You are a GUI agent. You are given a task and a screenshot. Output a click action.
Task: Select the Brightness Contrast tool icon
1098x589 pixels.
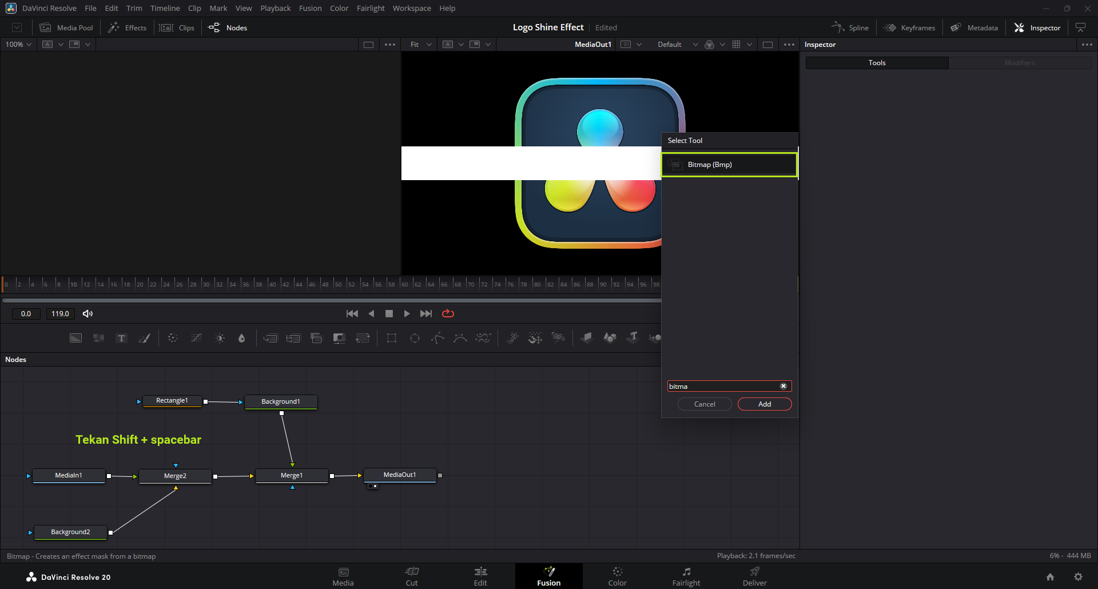(220, 339)
